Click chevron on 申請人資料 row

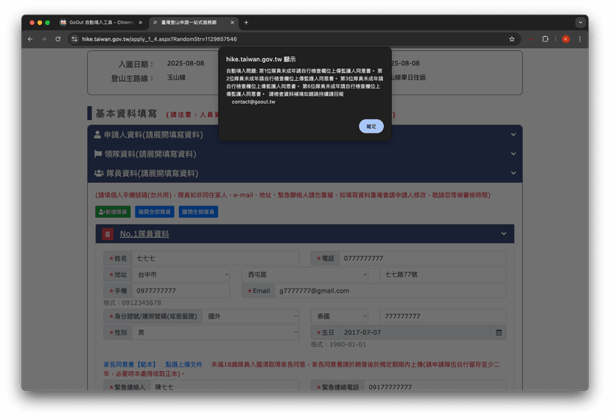[513, 135]
